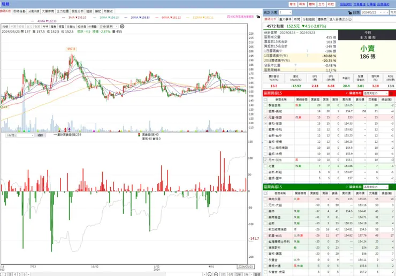Toggle the 分價量 overlay button
396x276 pixels.
[93, 27]
